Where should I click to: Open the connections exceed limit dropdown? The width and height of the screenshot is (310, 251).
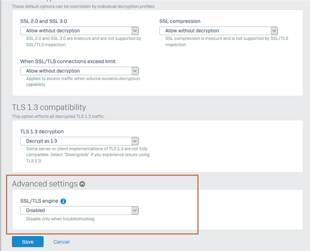79,71
